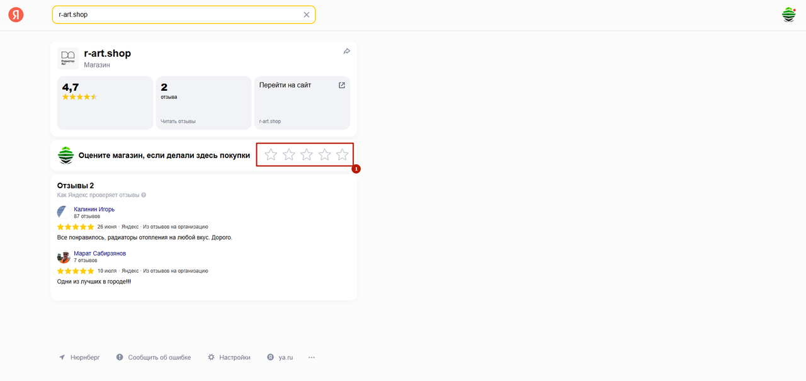
Task: Click the Yandex logo icon
Action: [16, 15]
